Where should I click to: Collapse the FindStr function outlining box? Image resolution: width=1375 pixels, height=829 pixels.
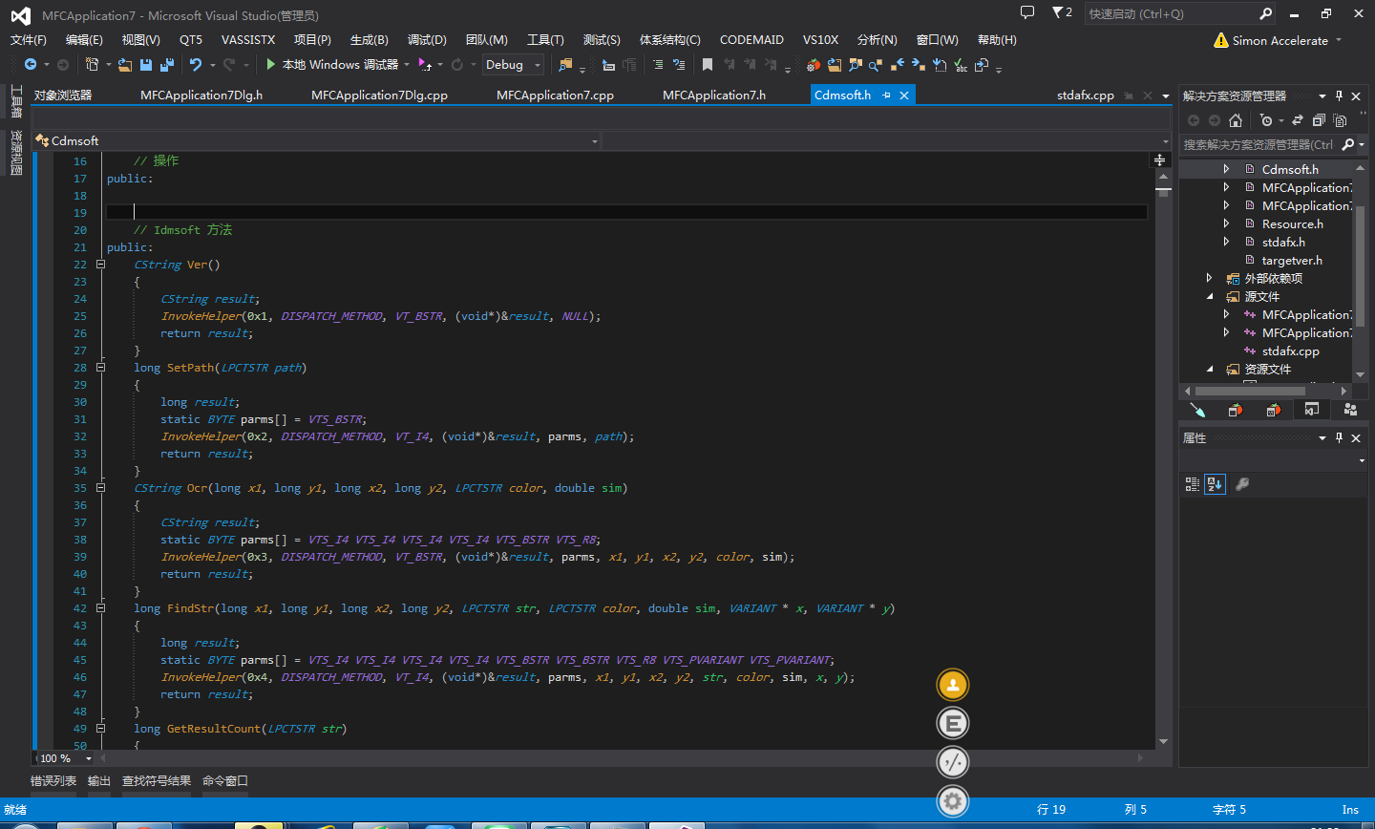pyautogui.click(x=100, y=608)
